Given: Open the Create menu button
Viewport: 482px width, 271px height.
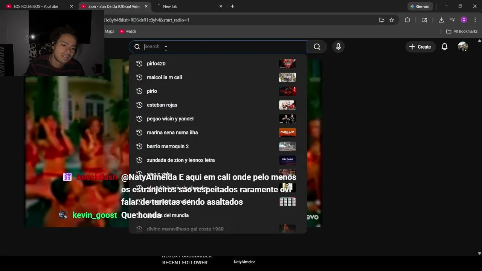Looking at the screenshot, I should tap(420, 47).
